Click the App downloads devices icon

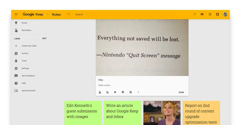click(x=16, y=91)
